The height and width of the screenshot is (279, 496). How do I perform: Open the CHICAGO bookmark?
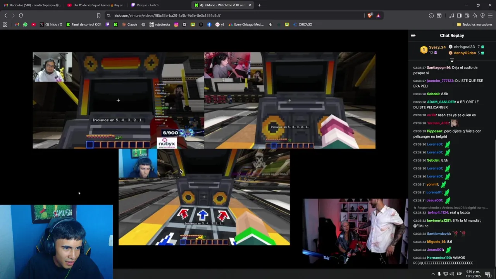(x=303, y=24)
